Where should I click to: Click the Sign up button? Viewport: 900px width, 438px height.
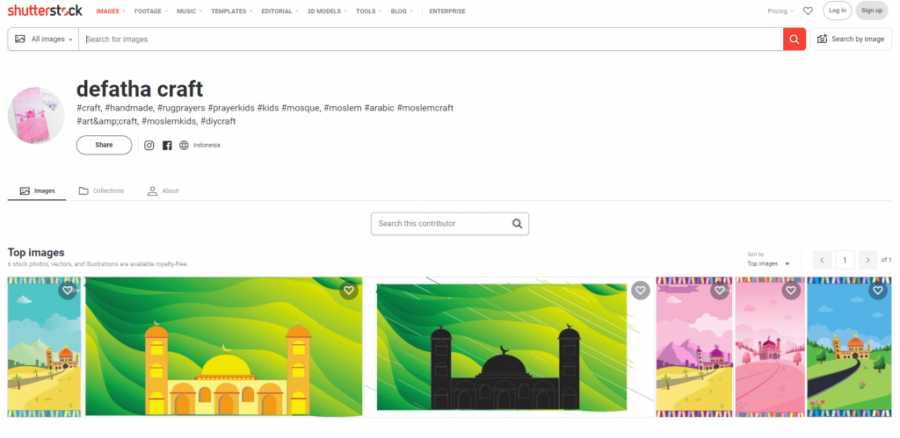[871, 11]
